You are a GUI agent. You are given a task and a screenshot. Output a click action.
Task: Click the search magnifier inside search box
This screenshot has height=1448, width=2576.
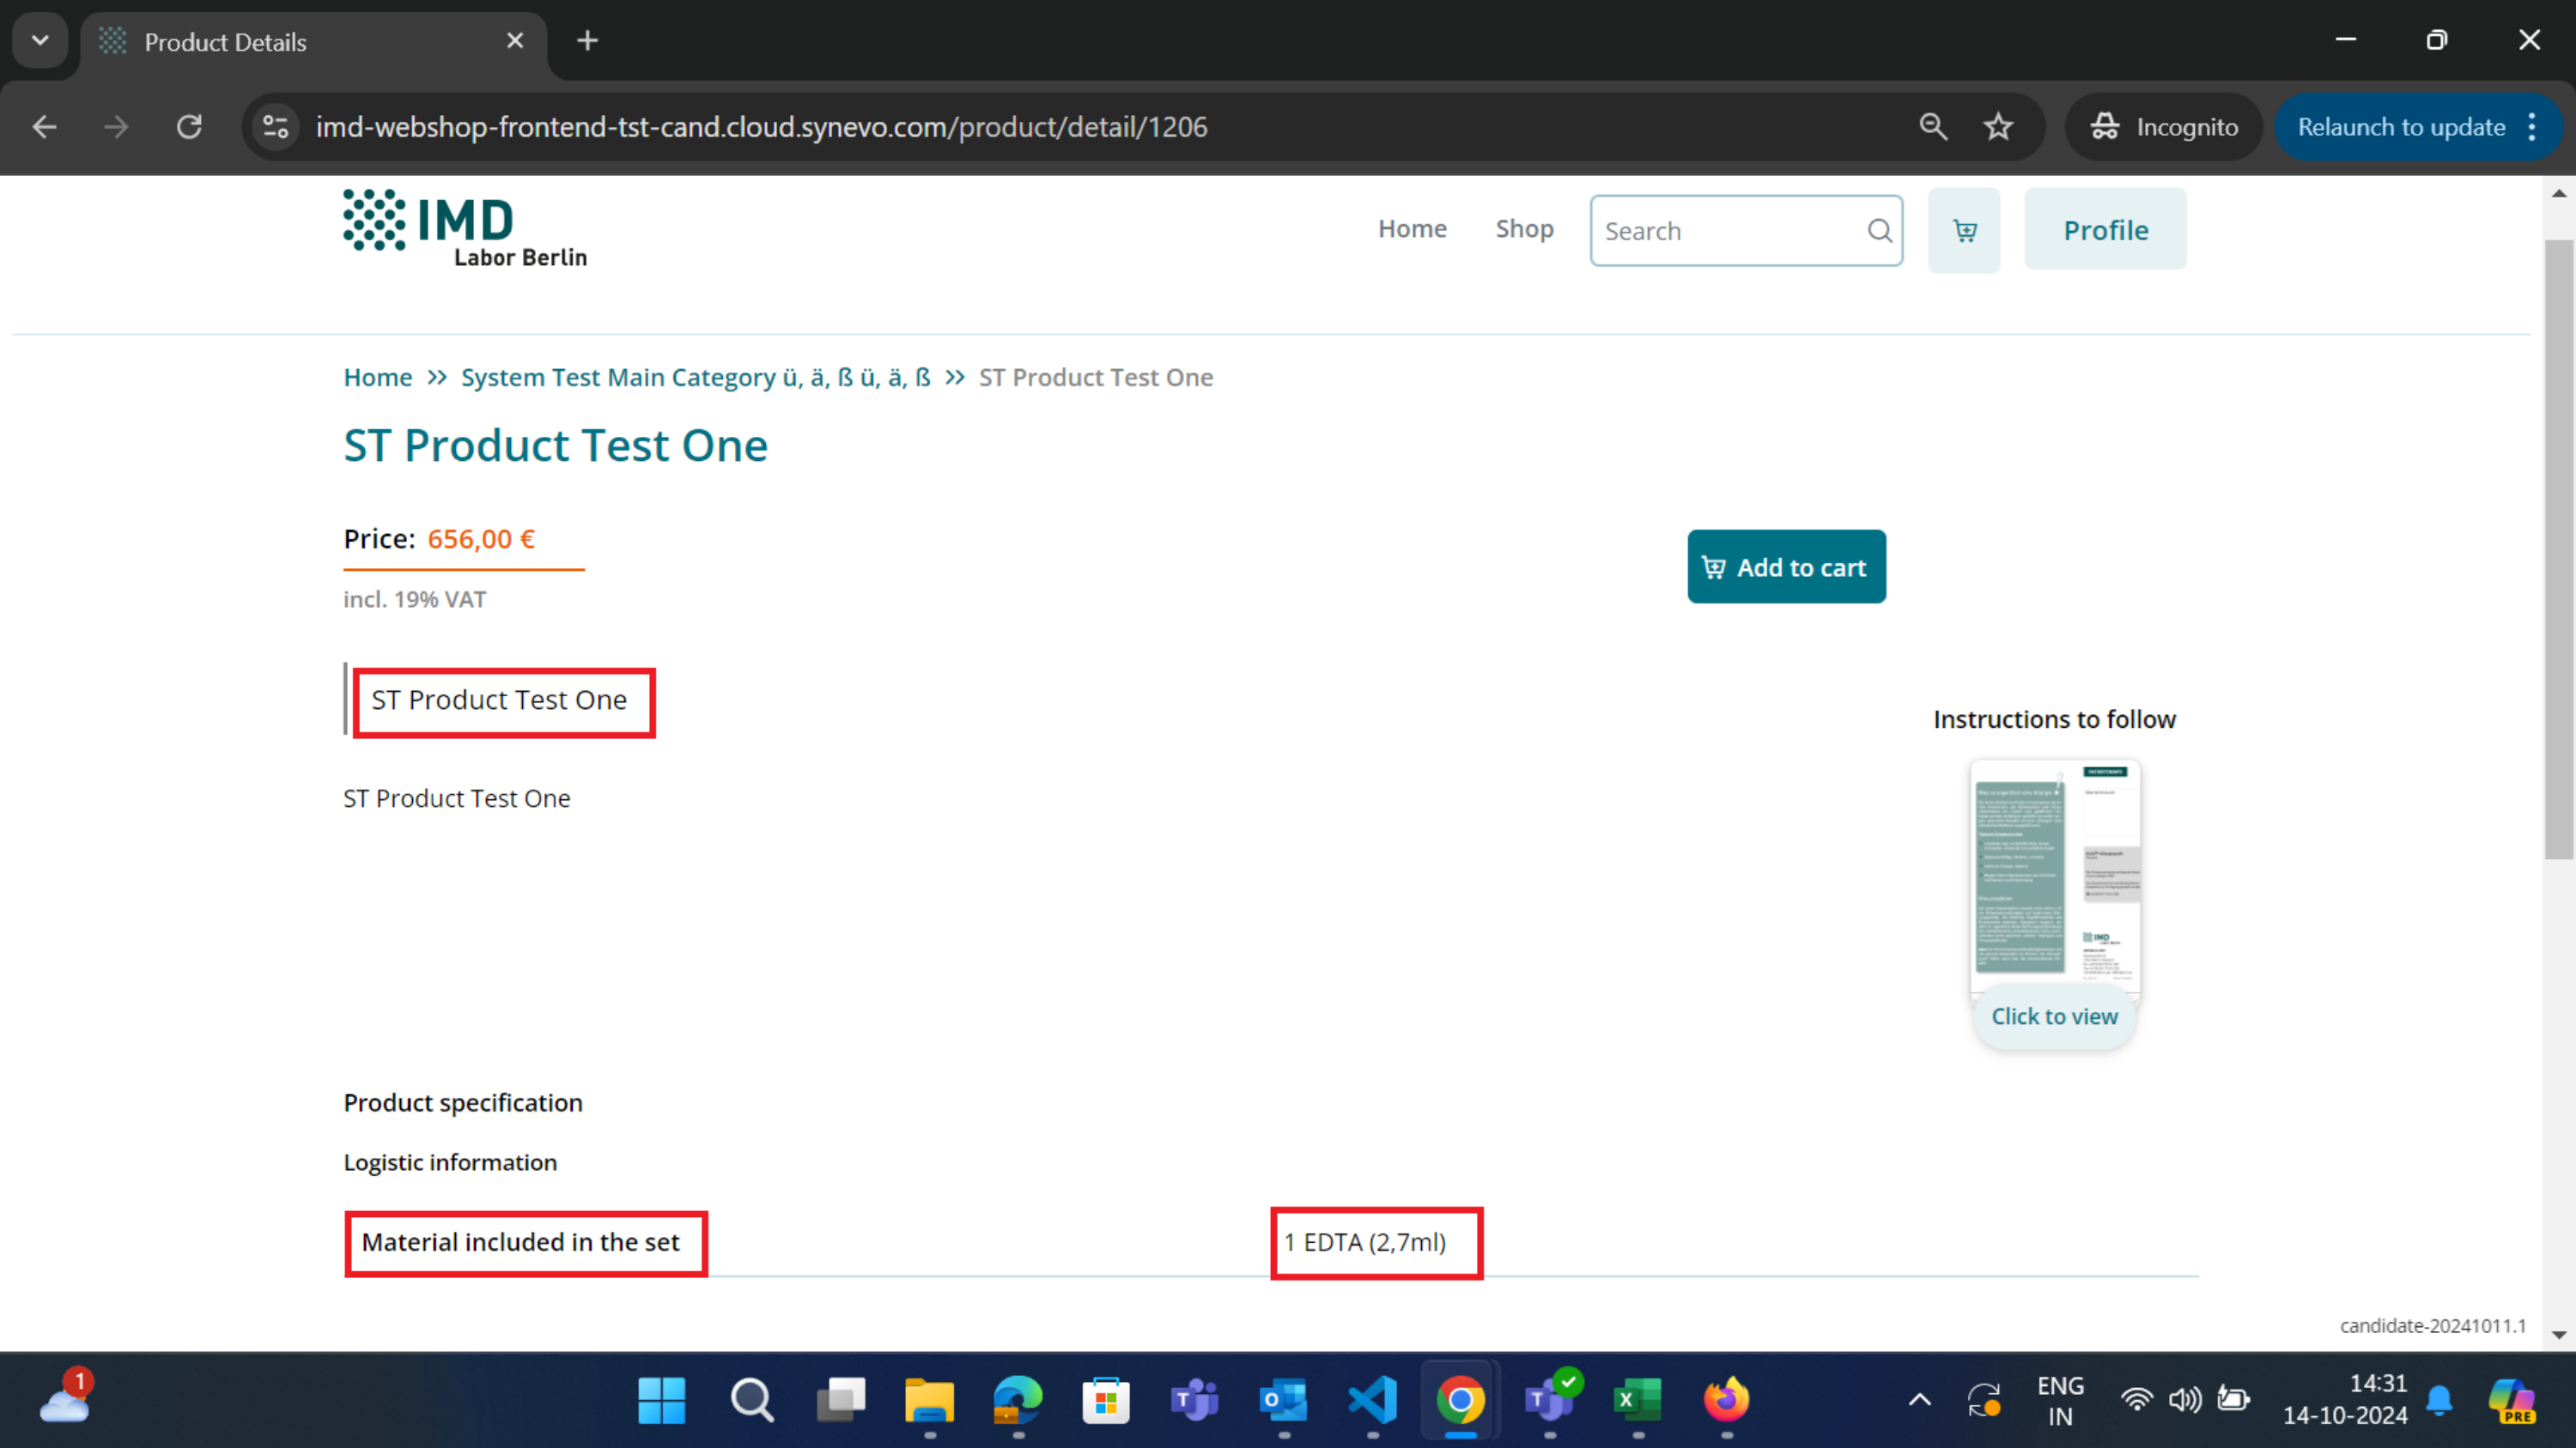(1879, 231)
